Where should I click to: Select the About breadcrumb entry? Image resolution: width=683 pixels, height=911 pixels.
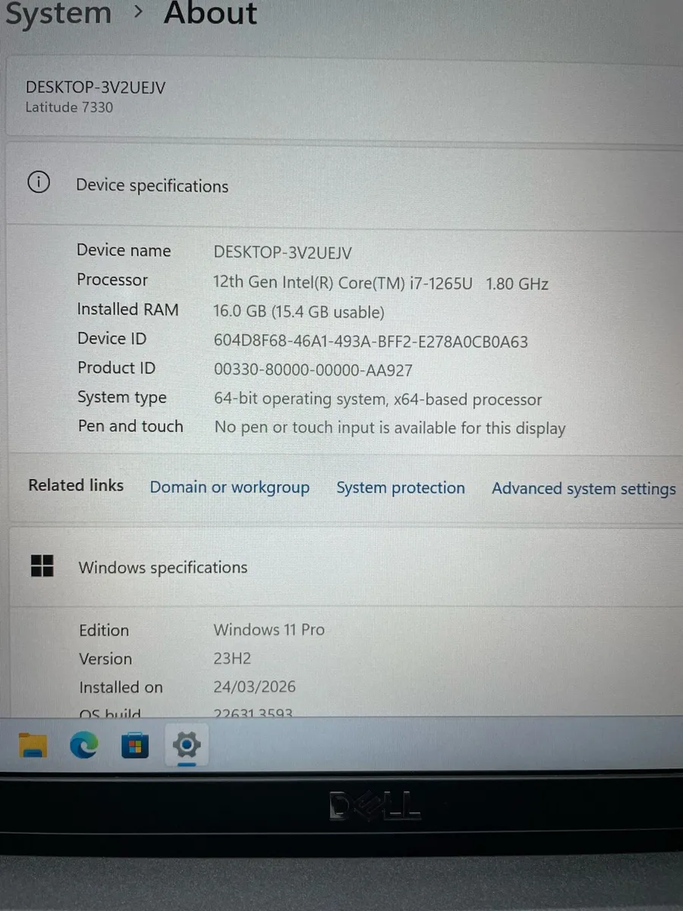click(x=210, y=14)
